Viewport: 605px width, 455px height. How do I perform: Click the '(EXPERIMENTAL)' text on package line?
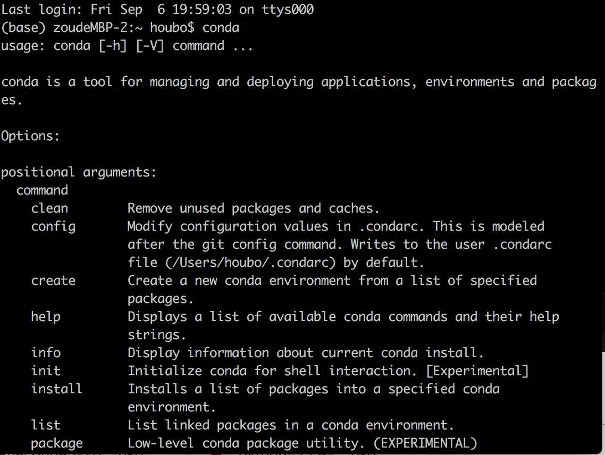[425, 443]
